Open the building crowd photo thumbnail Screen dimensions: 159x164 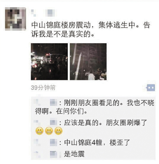88,61
